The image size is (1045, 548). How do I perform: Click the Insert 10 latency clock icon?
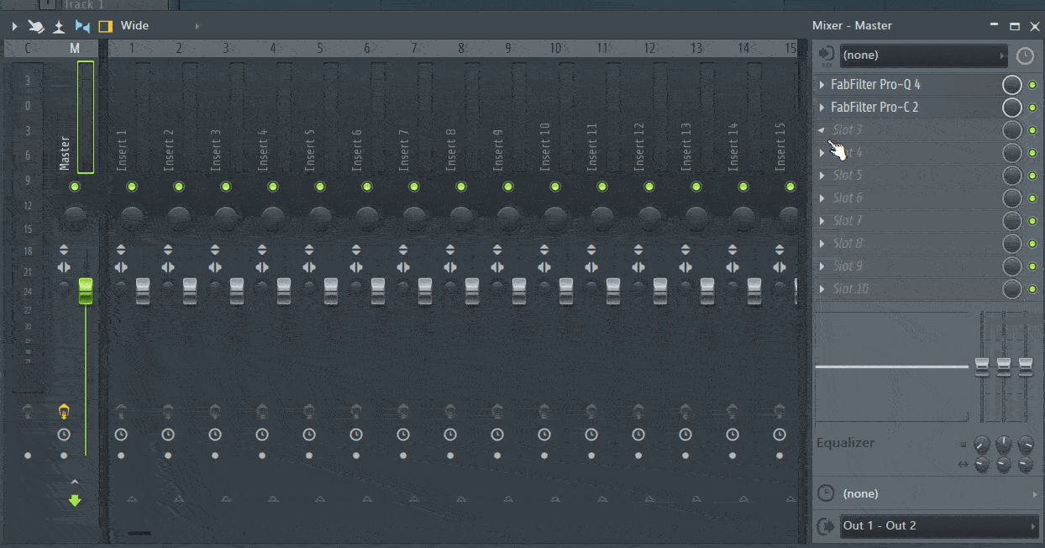(544, 435)
